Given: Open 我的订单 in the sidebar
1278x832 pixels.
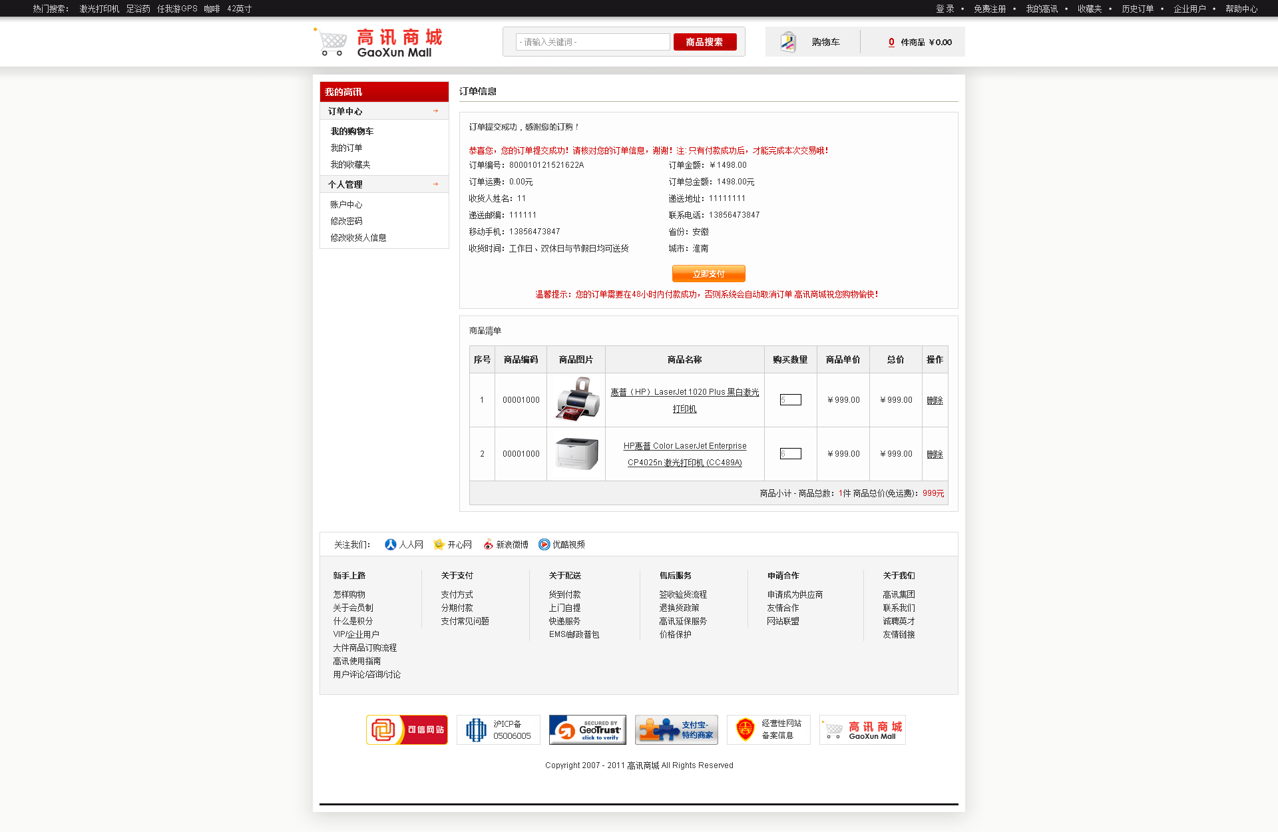Looking at the screenshot, I should click(346, 148).
